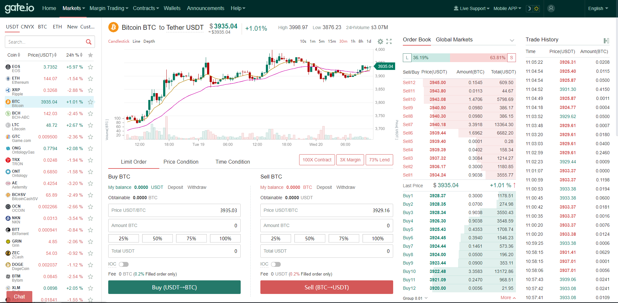Open chart settings gear icon

380,41
